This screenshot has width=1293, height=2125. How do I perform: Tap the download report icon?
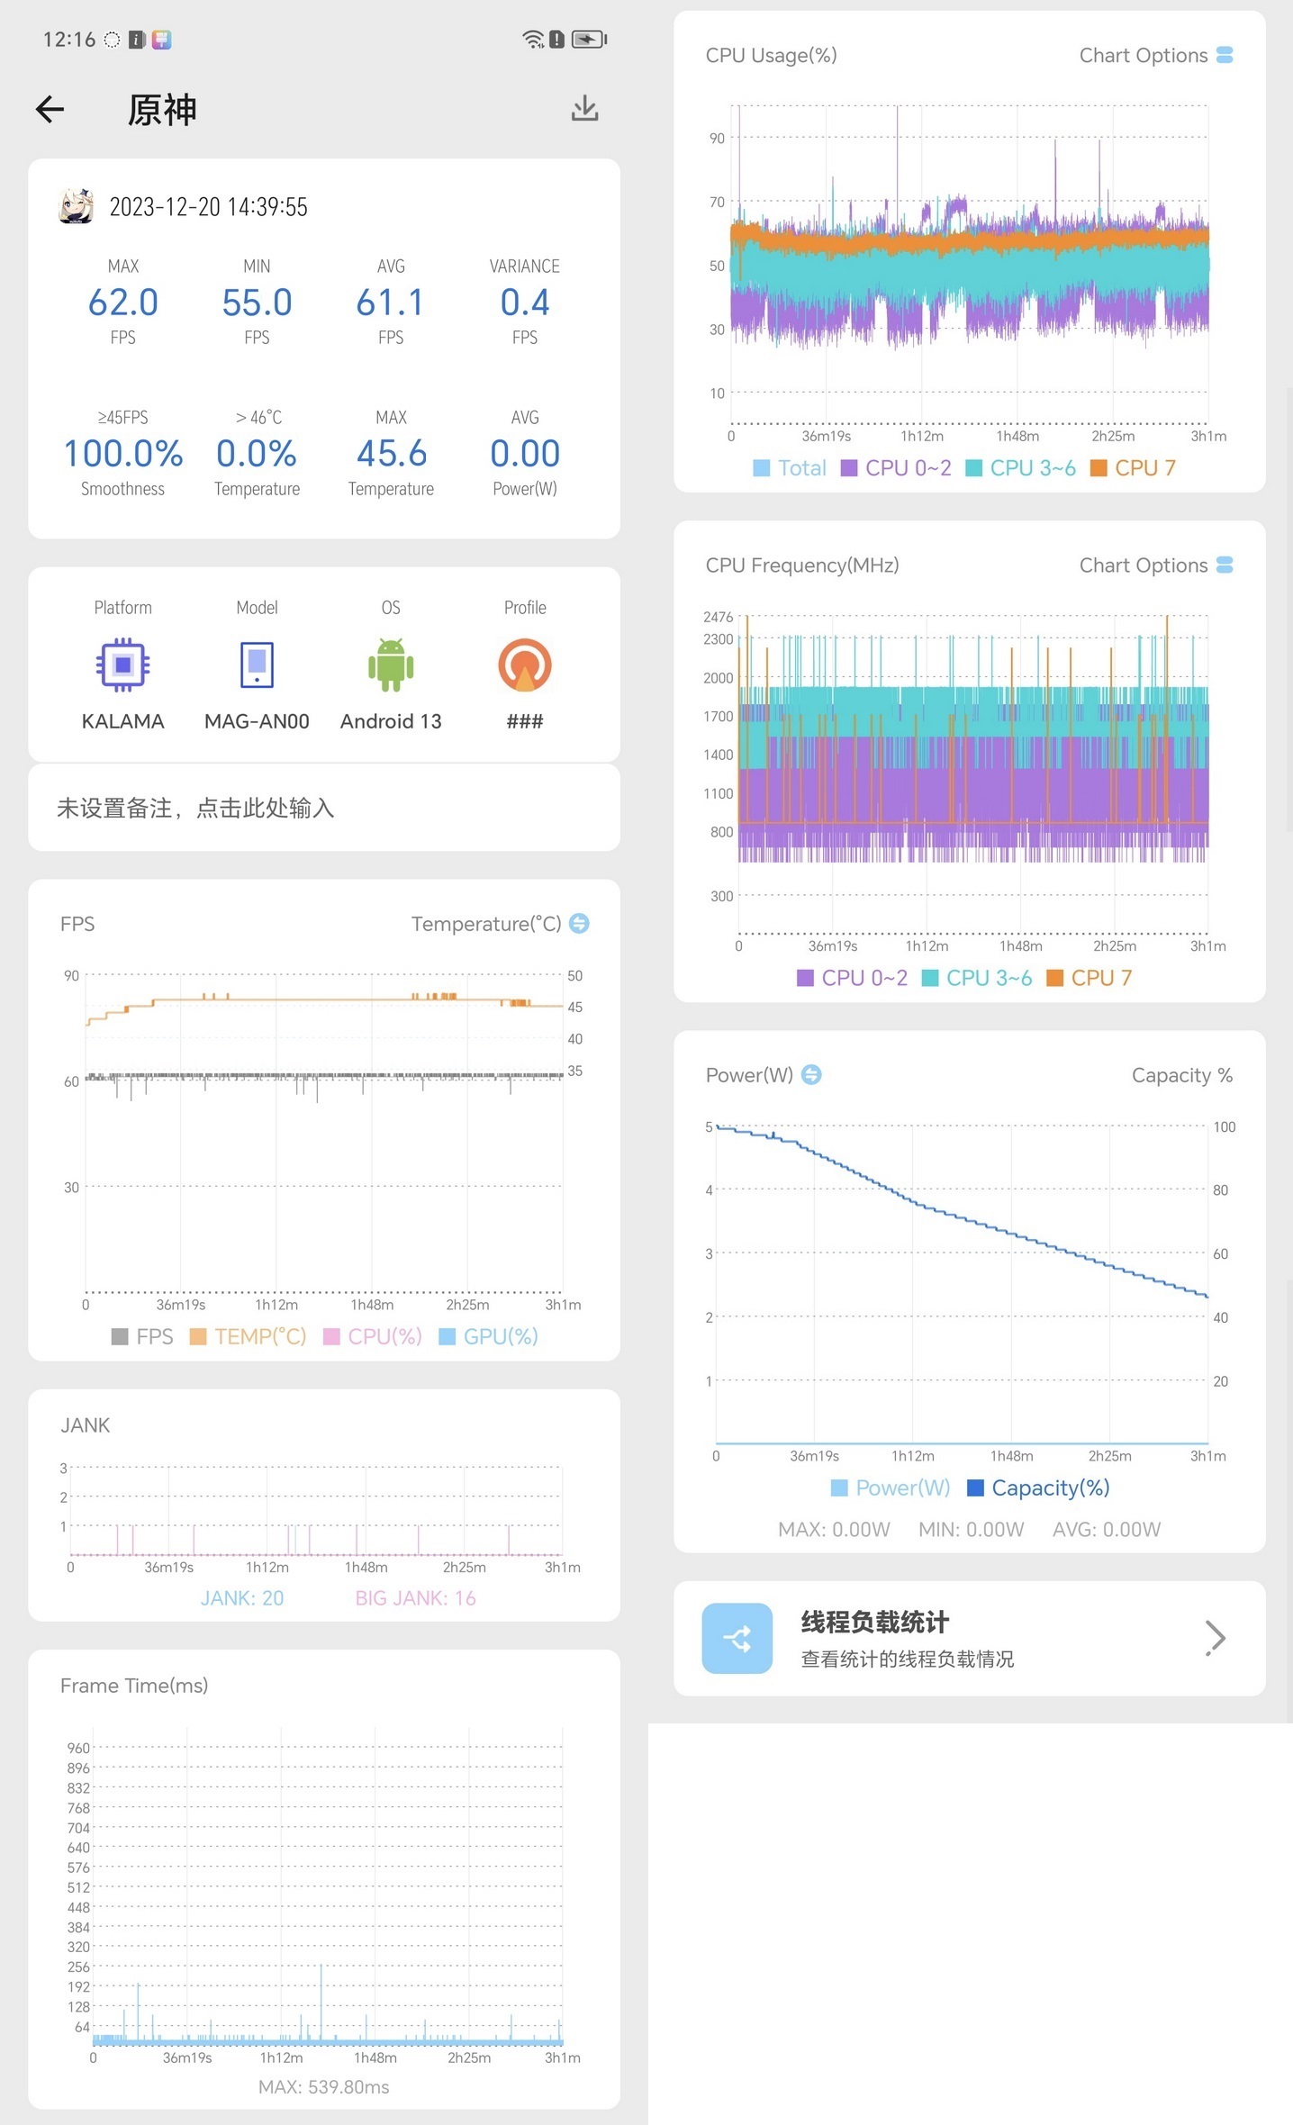[585, 109]
